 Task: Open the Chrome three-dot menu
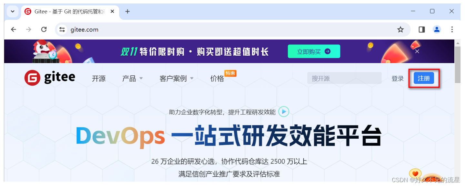tap(452, 30)
